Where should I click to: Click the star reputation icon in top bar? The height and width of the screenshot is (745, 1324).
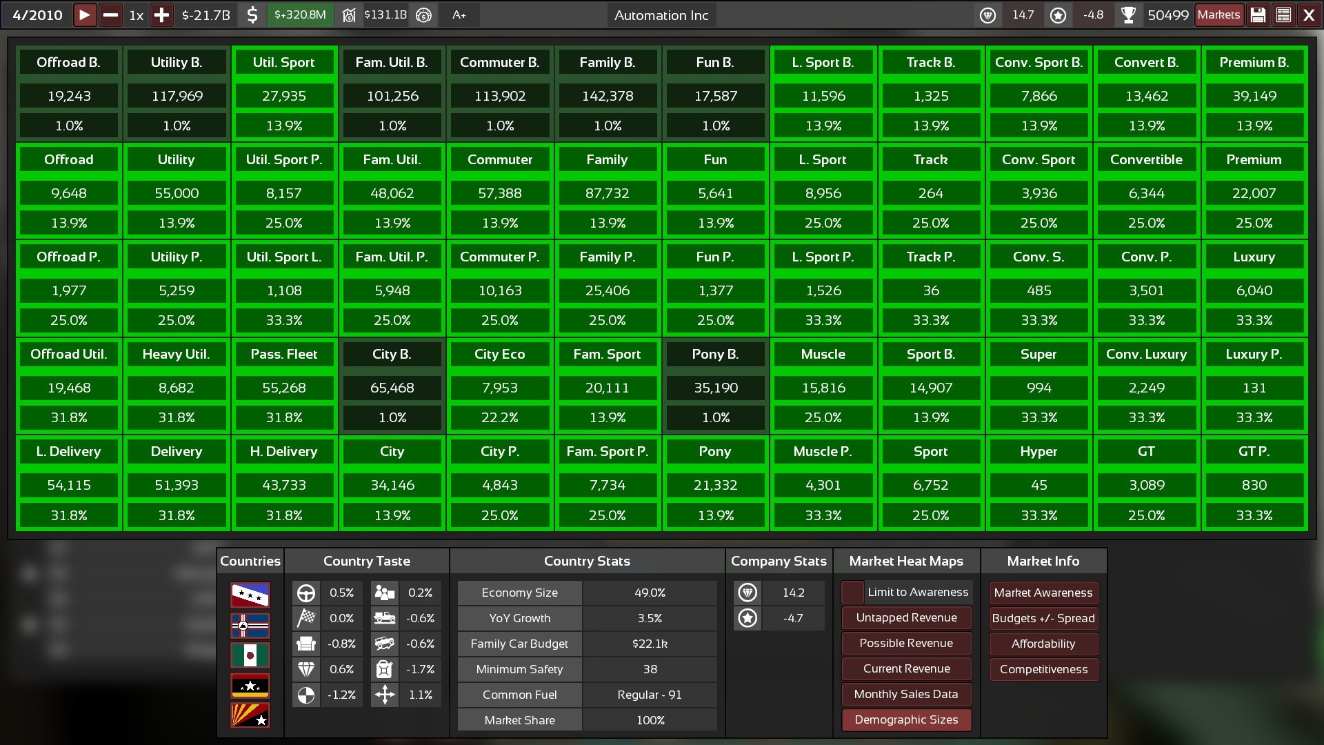click(1058, 15)
